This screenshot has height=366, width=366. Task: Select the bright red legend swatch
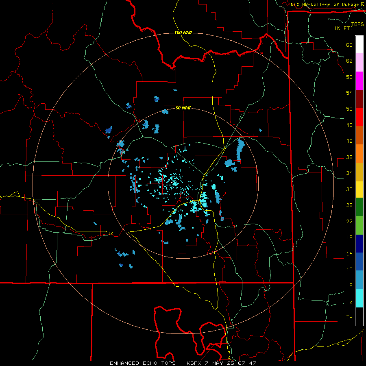359,117
